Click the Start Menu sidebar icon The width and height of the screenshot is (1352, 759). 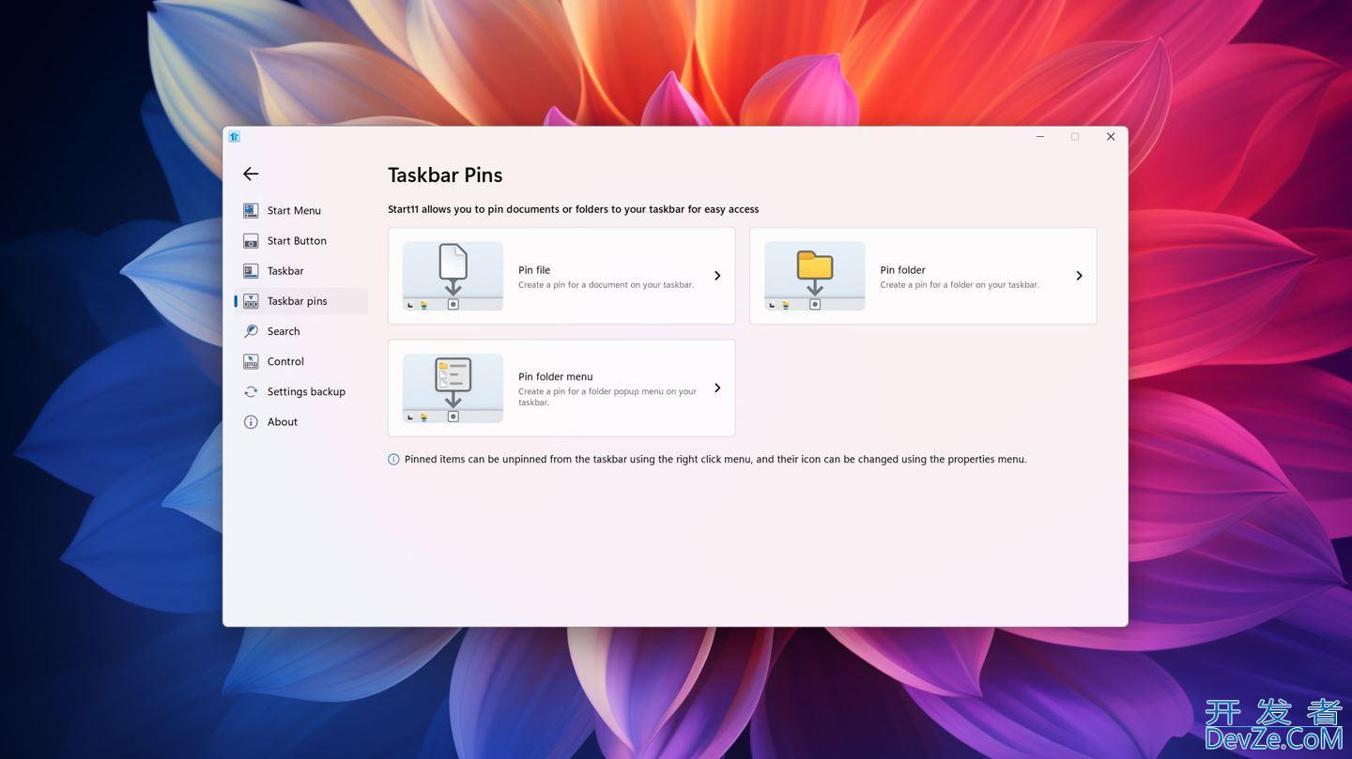(251, 210)
